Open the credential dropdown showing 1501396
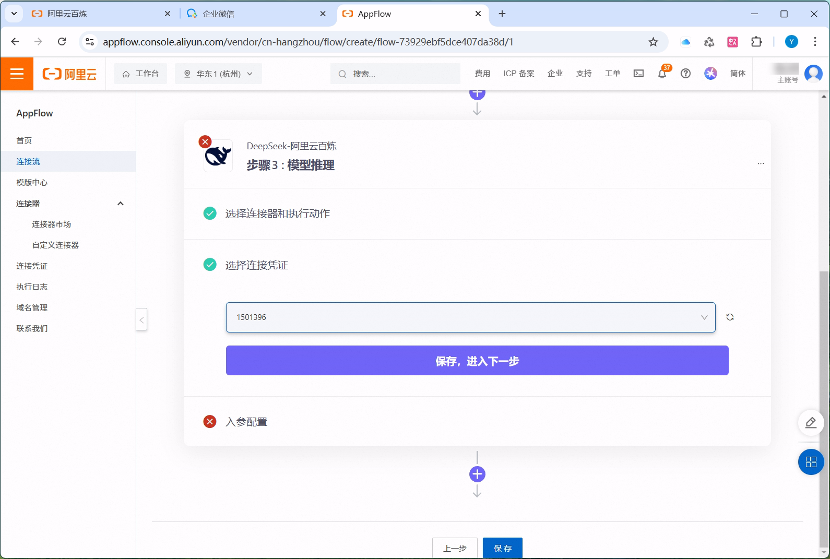 [x=470, y=317]
